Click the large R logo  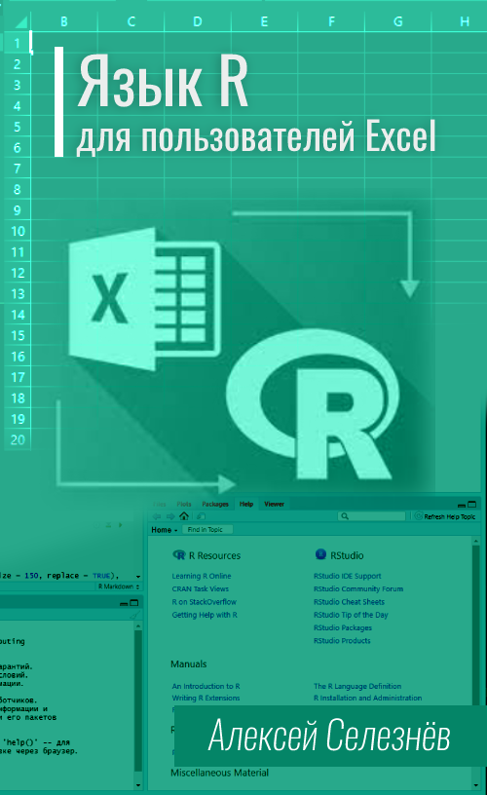pyautogui.click(x=313, y=404)
